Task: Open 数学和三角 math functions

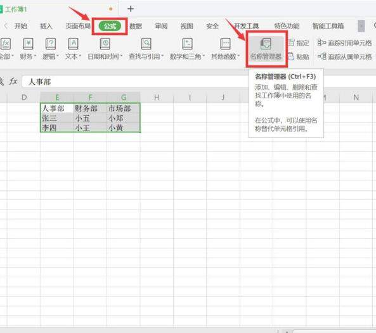Action: (187, 49)
